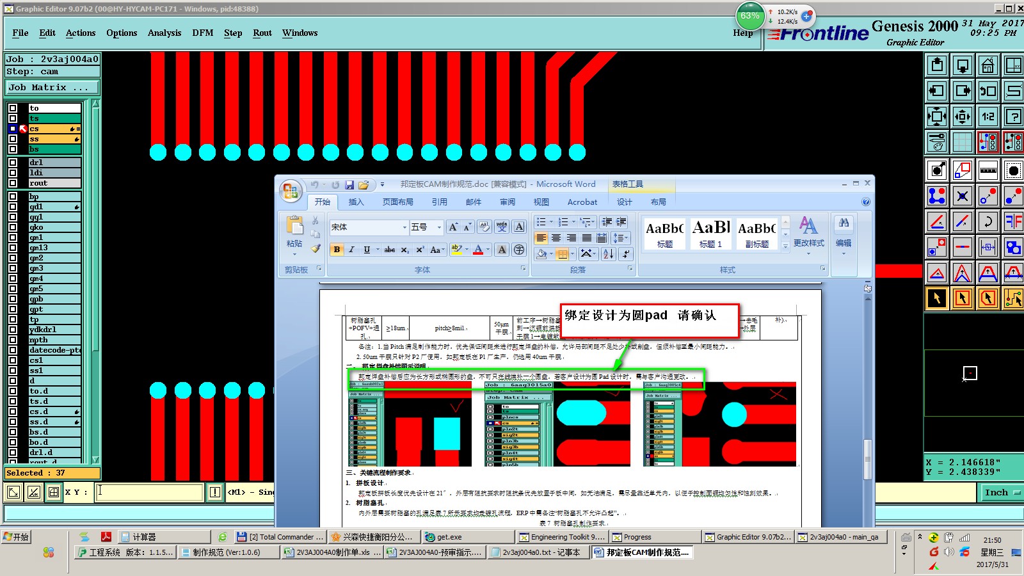Screen dimensions: 1024x576
Task: Toggle the checkbox for layer 'ss'
Action: coord(13,139)
